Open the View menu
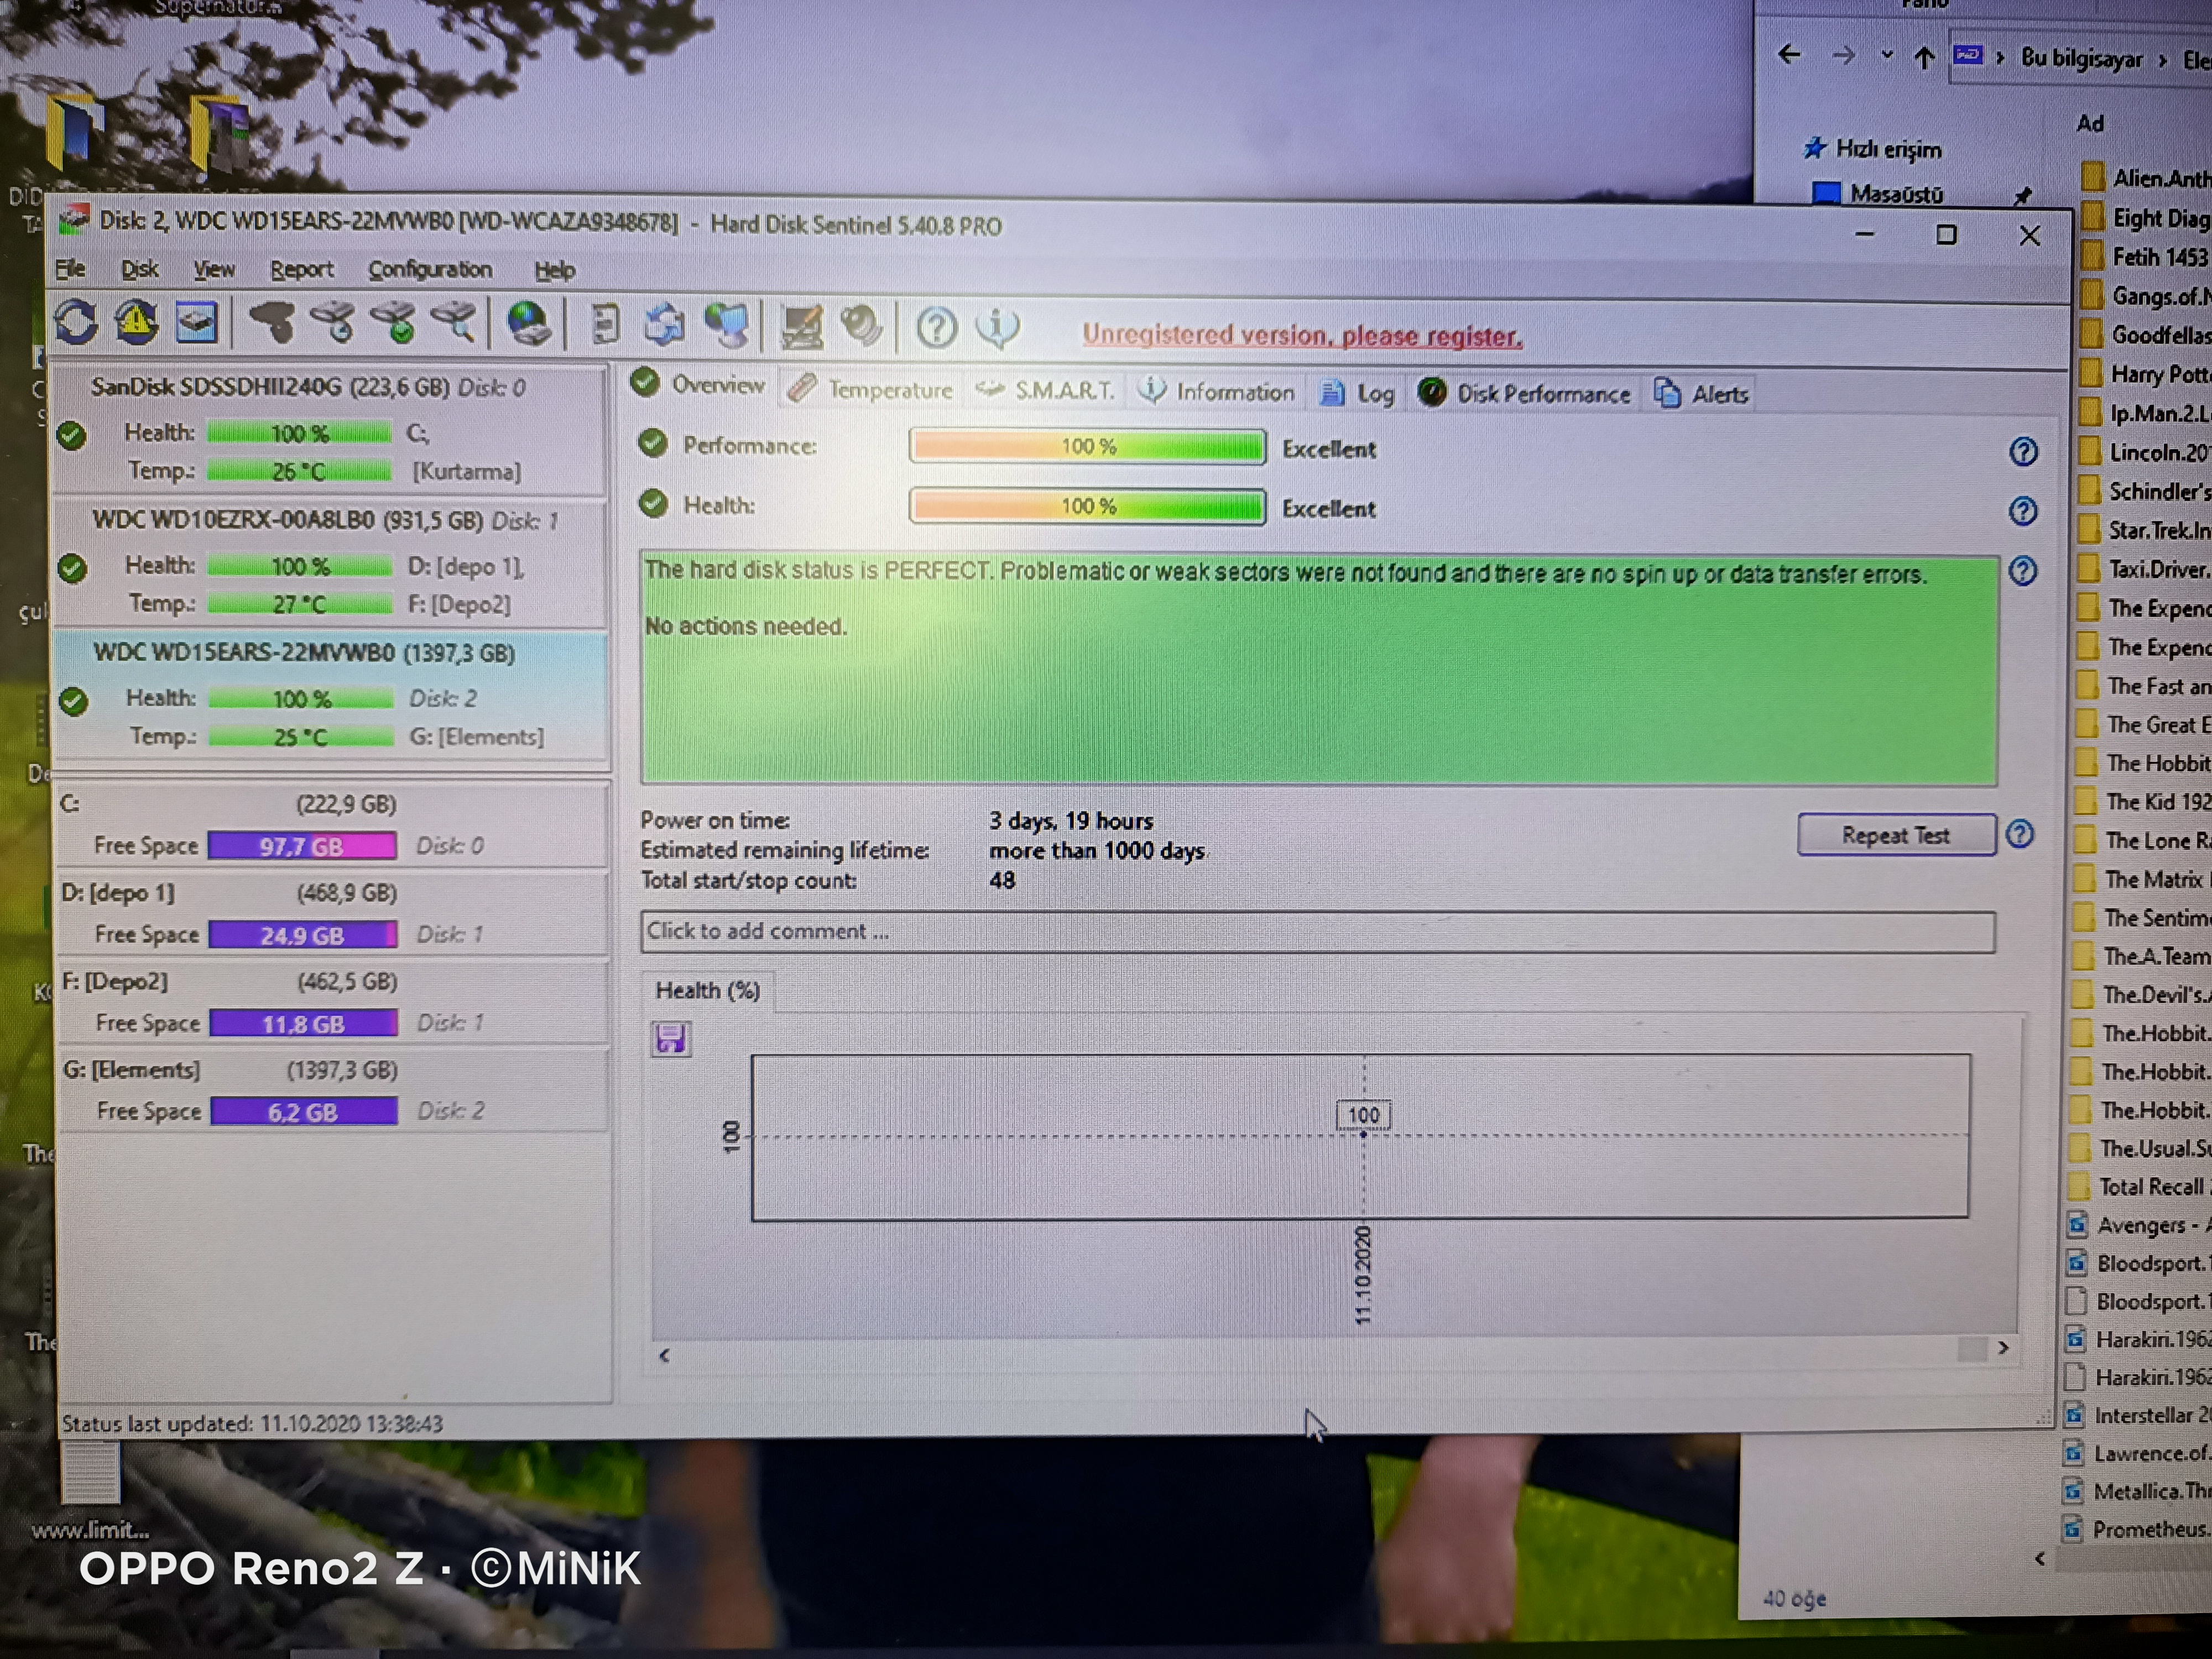The width and height of the screenshot is (2212, 1659). tap(214, 269)
